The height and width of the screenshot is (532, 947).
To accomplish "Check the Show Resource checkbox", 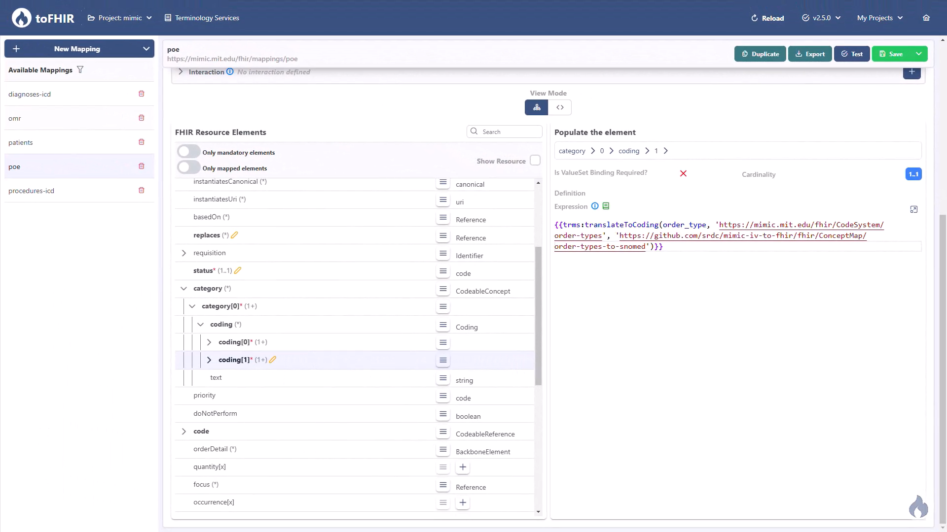I will coord(535,160).
